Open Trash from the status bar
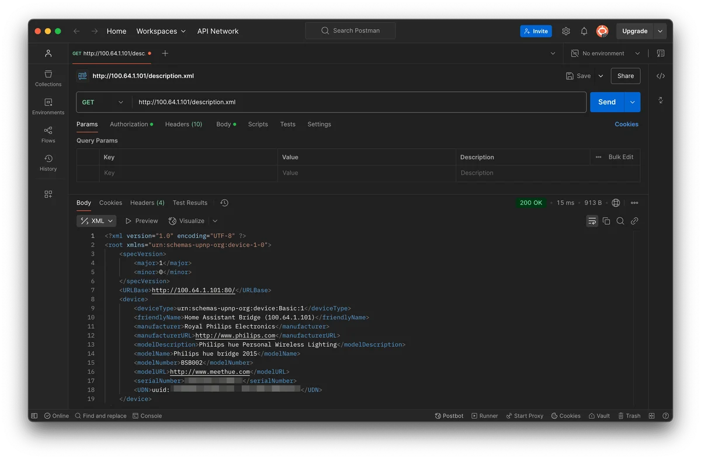701x459 pixels. click(629, 416)
